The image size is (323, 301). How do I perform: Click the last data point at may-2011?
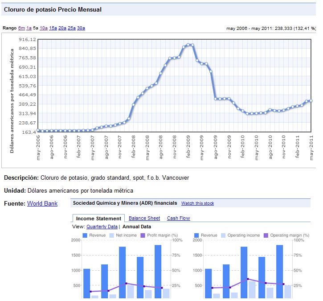coord(311,101)
